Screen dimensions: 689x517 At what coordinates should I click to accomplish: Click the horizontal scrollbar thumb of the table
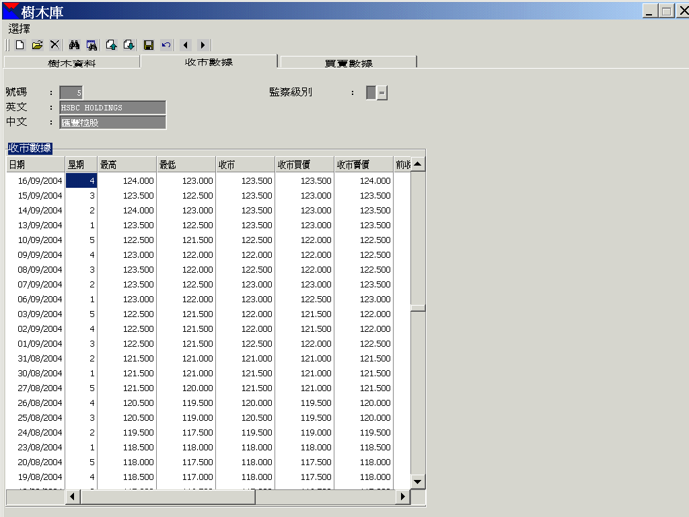click(x=168, y=497)
